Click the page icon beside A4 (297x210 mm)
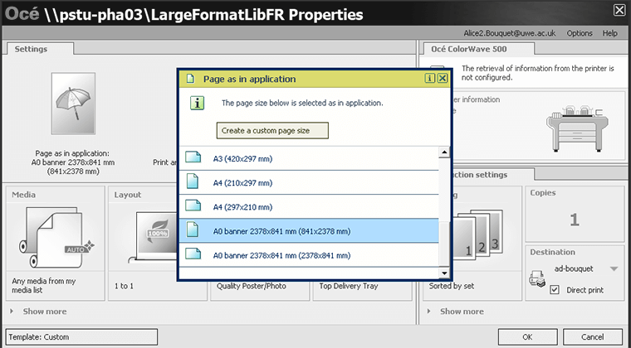 [193, 206]
